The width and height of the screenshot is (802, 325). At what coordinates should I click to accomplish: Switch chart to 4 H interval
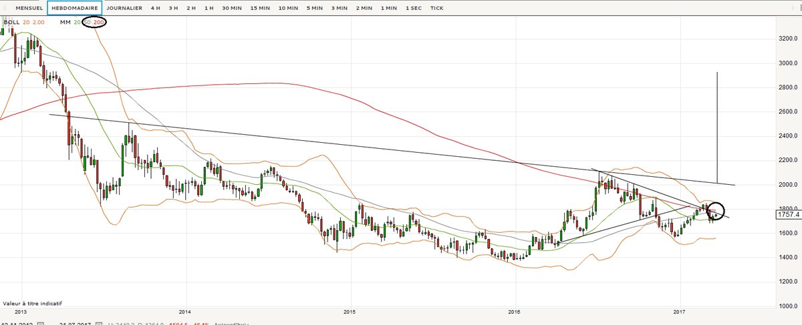[x=155, y=8]
